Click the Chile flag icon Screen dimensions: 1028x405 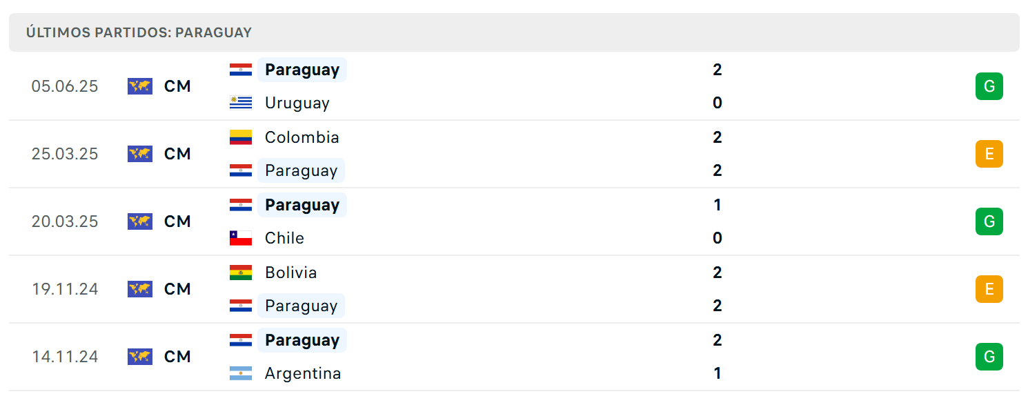coord(241,238)
